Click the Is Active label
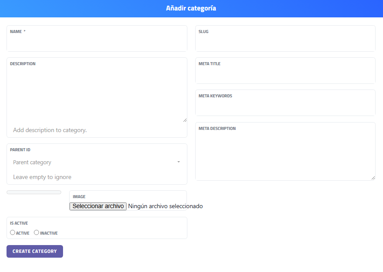Viewport: 383px width, 272px height. [19, 223]
